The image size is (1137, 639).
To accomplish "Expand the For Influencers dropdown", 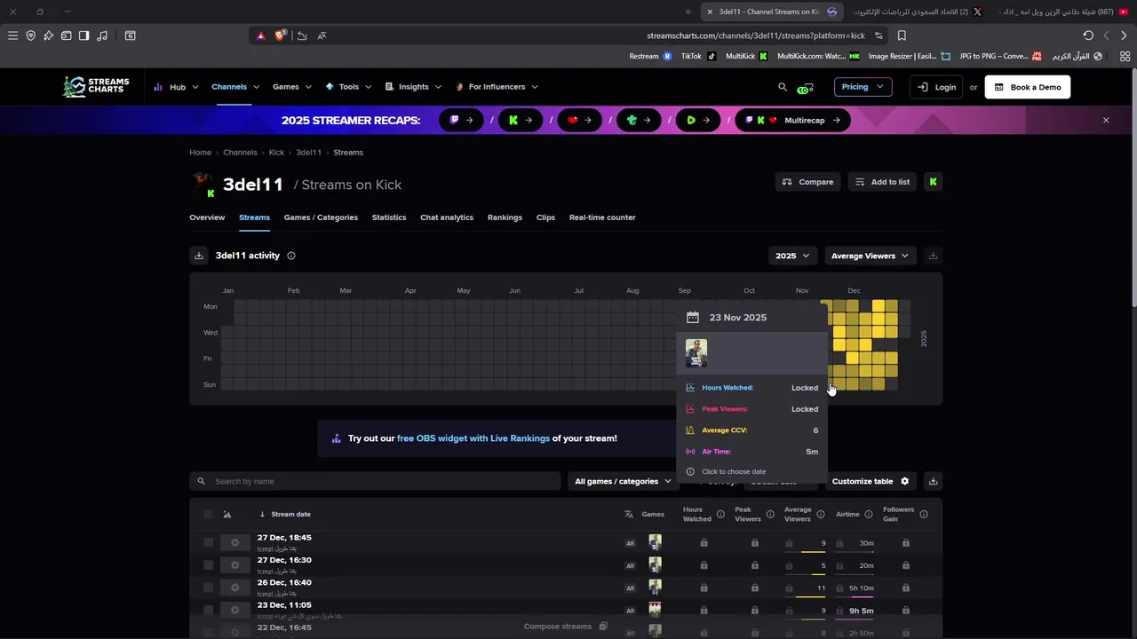I will 497,87.
